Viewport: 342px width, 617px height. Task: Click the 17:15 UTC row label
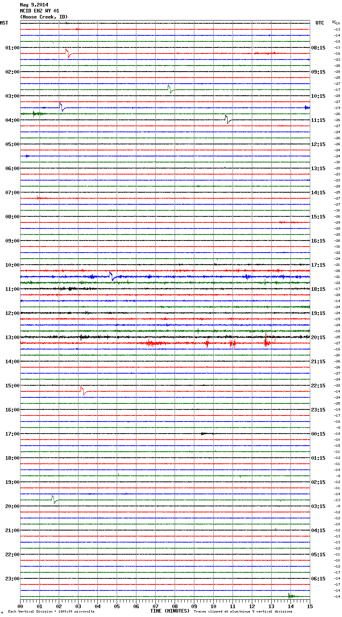point(318,265)
